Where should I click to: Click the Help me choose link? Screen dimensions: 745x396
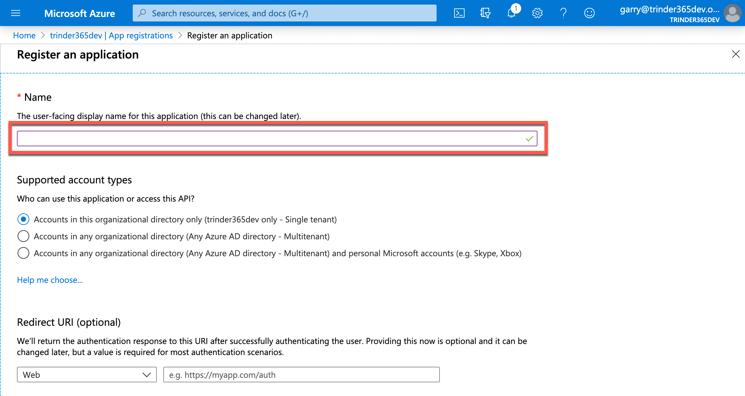pos(50,280)
